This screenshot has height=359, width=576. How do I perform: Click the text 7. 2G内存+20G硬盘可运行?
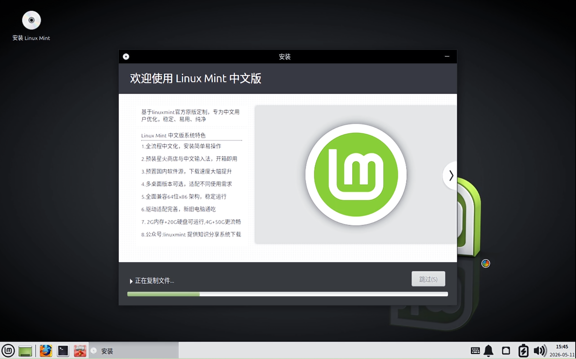coord(172,222)
